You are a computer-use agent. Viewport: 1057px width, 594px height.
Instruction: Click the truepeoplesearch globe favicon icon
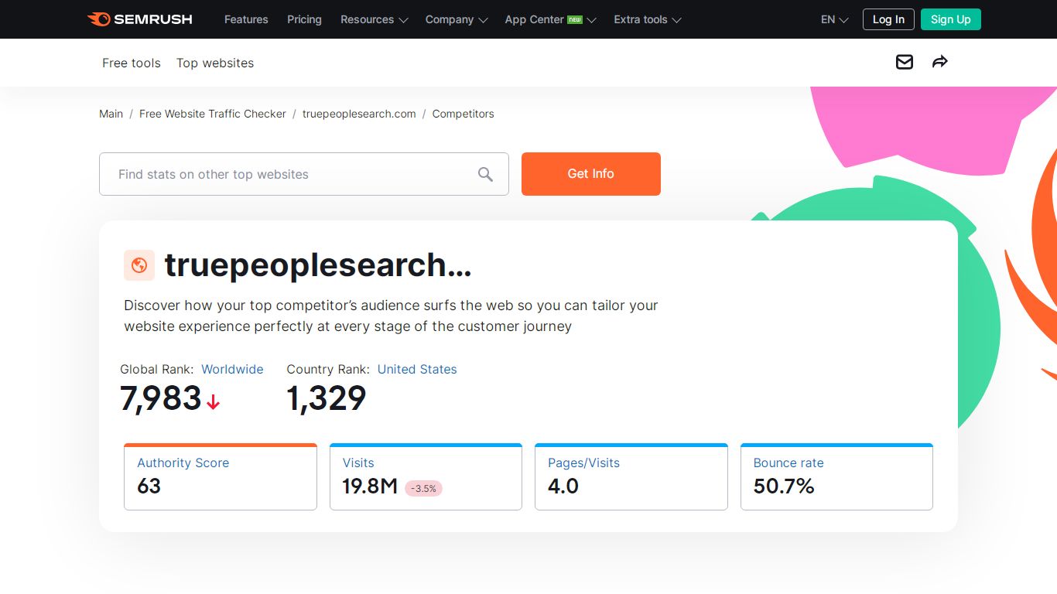(x=139, y=265)
